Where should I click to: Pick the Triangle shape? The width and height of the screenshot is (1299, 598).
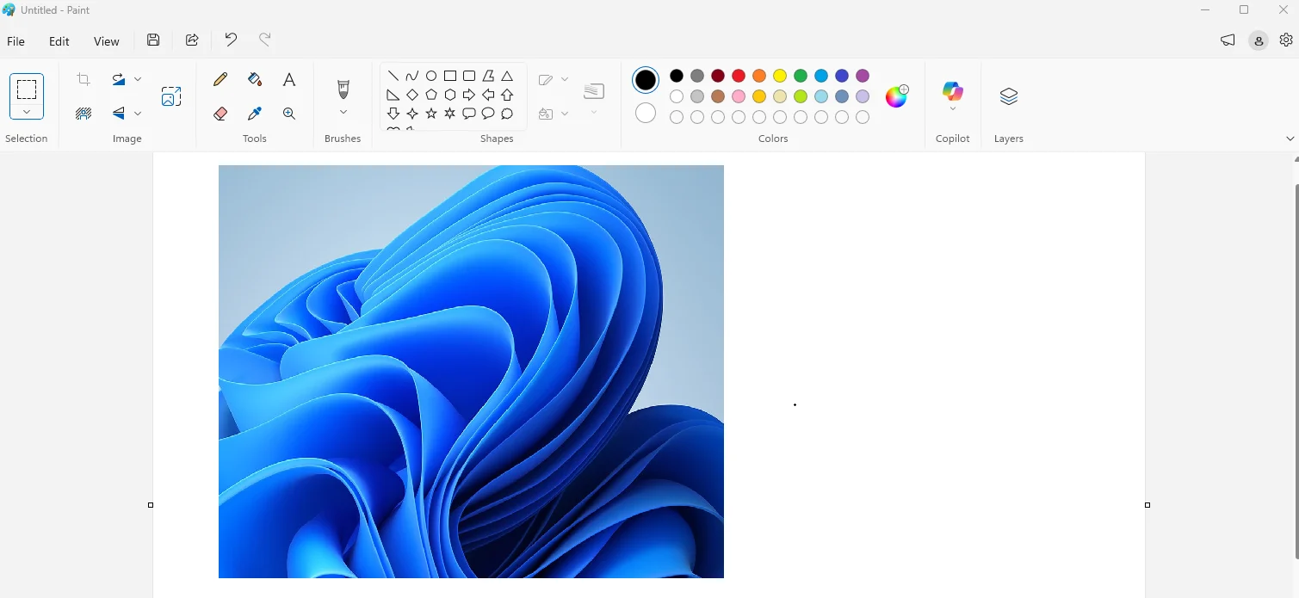click(x=507, y=76)
